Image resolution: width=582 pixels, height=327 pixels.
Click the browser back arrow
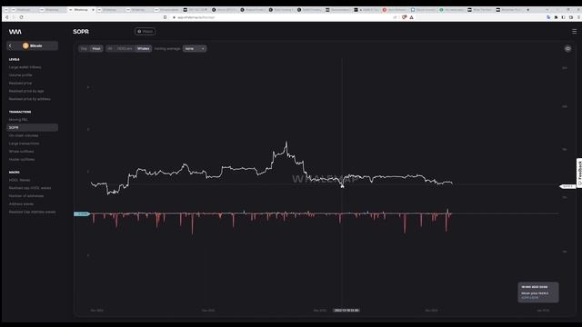pos(6,17)
